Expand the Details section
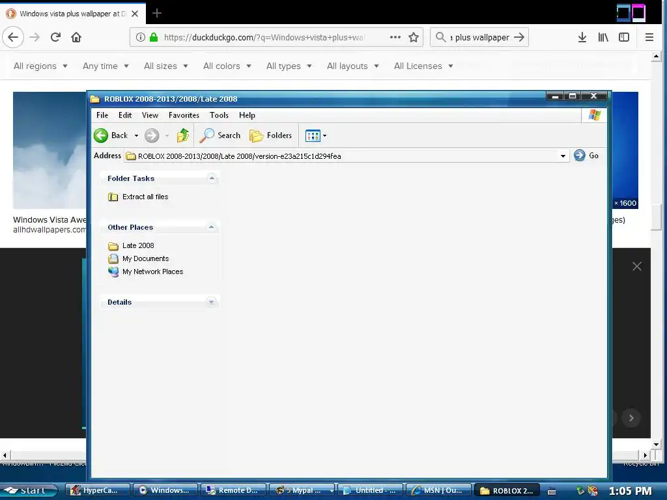The image size is (667, 500). 212,302
